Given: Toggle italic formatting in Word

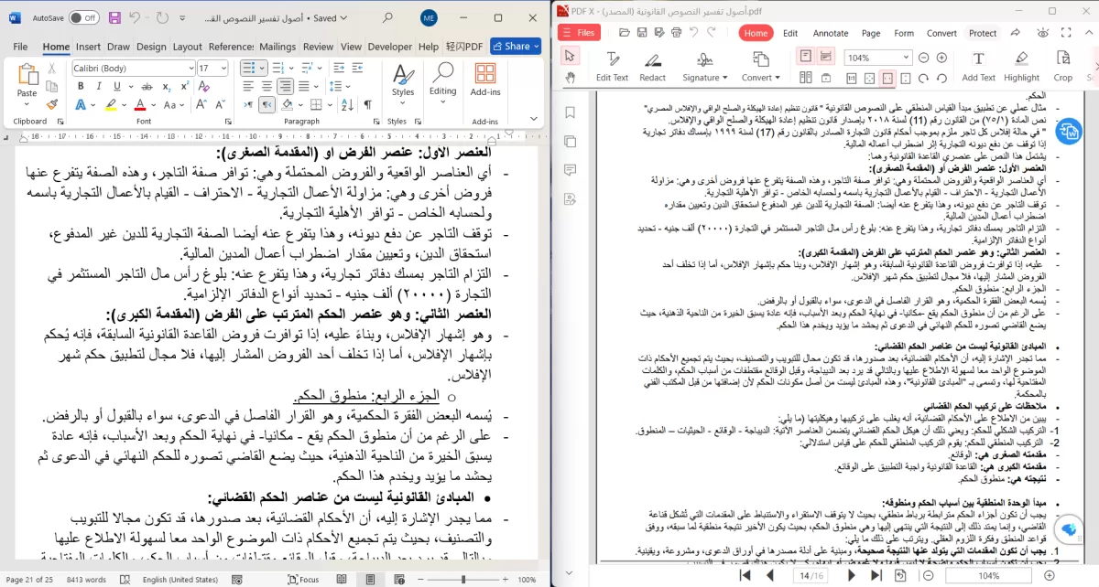Looking at the screenshot, I should [98, 86].
